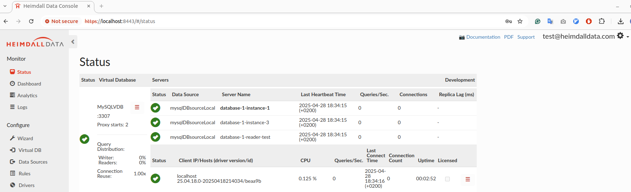
Task: Select the Heimdall Data Console tab
Action: pos(53,6)
